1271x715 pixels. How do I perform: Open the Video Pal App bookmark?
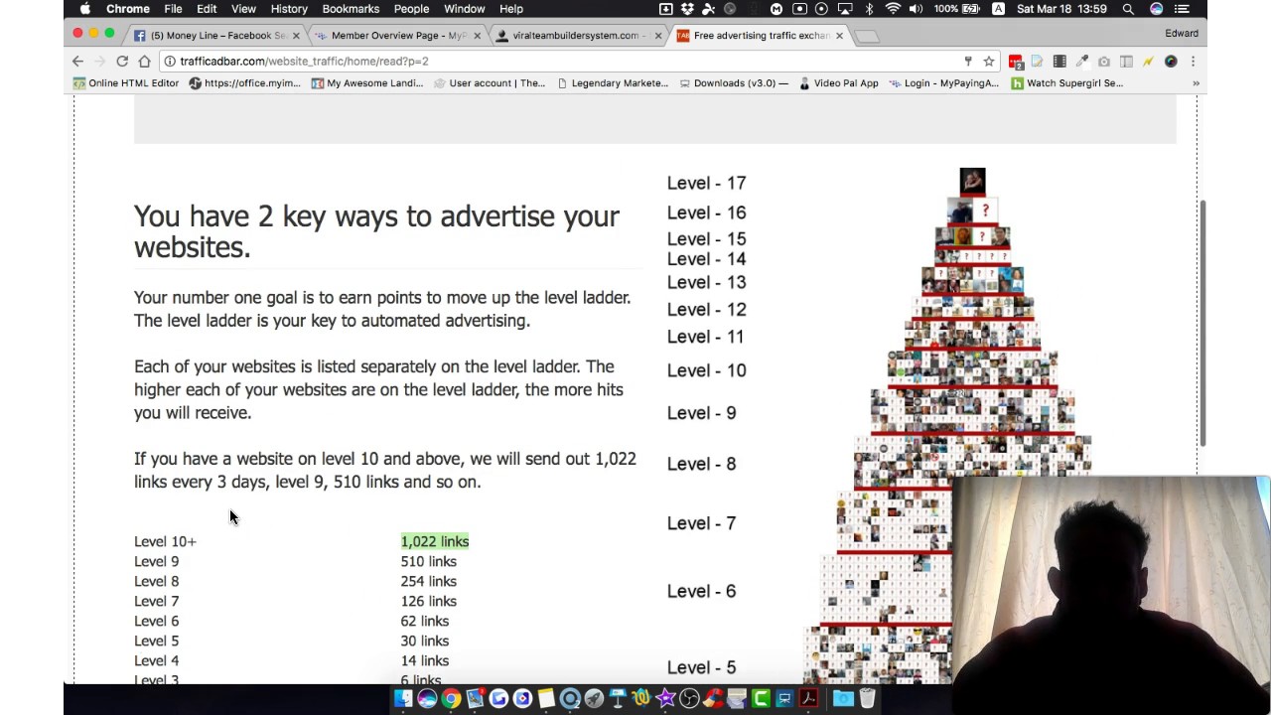(x=838, y=83)
